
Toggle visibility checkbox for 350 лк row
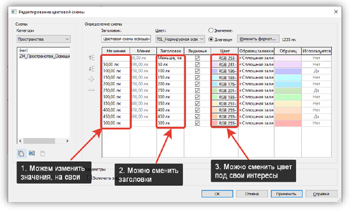(197, 104)
